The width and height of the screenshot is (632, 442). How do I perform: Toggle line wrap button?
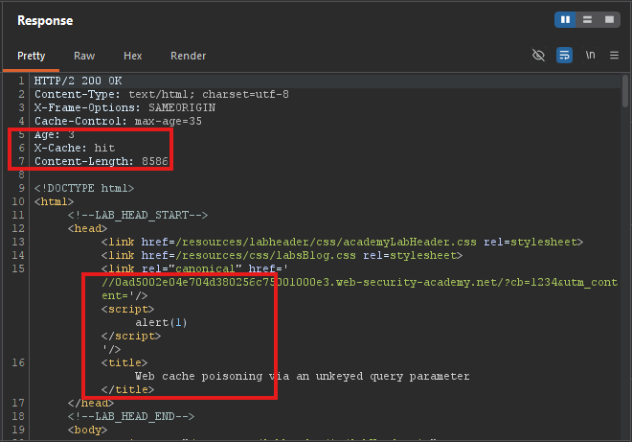tap(564, 55)
